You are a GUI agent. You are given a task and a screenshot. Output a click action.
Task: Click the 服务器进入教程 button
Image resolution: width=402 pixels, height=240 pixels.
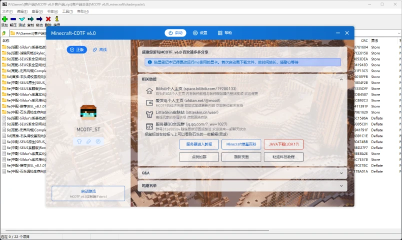199,144
